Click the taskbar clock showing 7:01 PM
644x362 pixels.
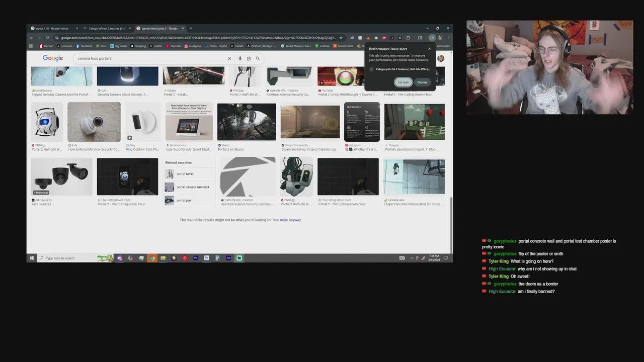(434, 258)
